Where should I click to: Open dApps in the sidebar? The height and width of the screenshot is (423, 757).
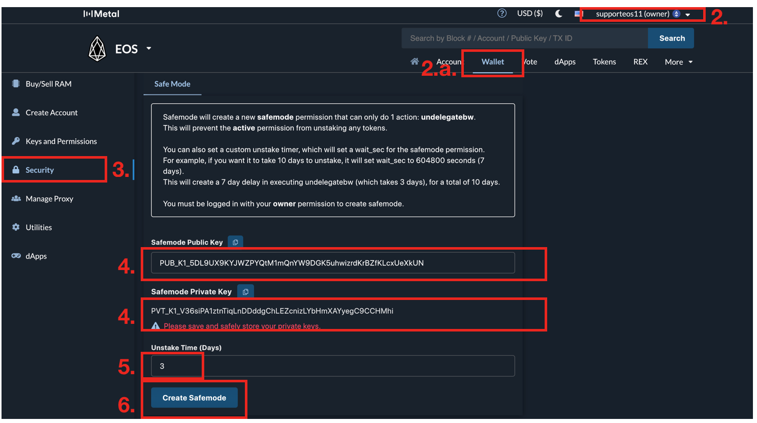(x=36, y=256)
